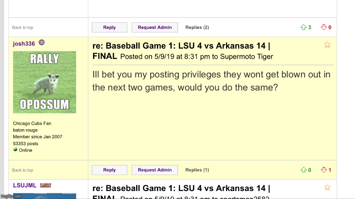Open josh336's user profile
Screen dimensions: 355x199
(x=24, y=43)
